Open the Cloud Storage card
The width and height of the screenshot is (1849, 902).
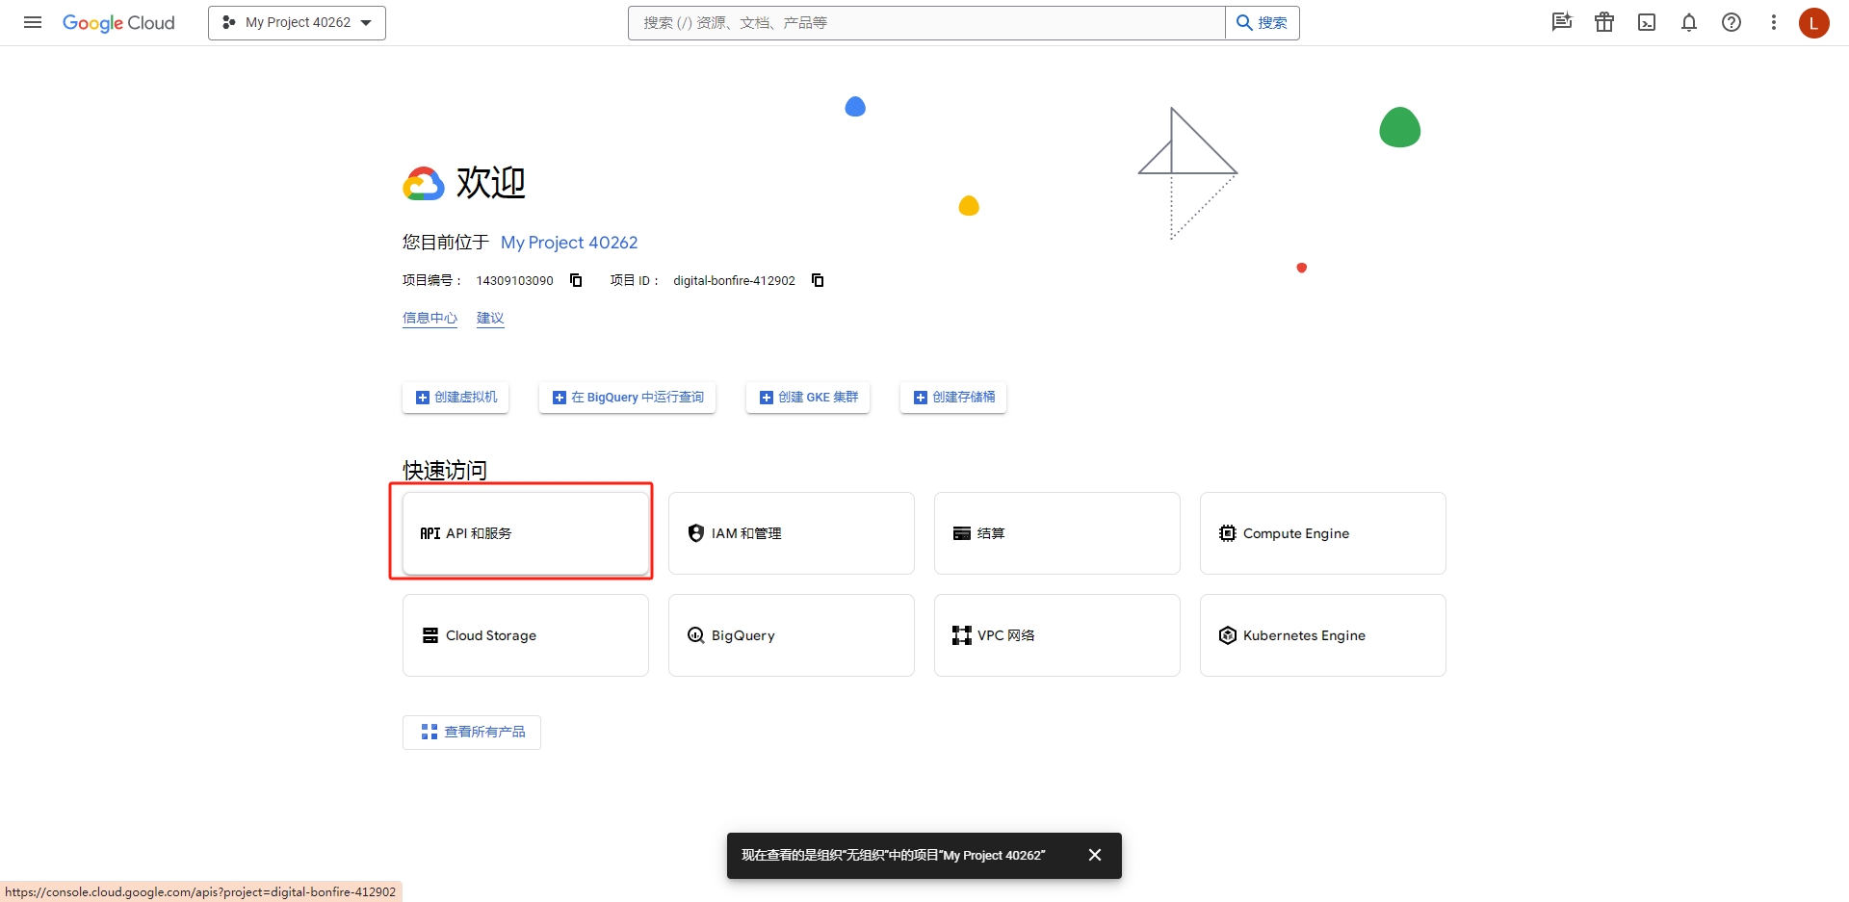coord(526,635)
